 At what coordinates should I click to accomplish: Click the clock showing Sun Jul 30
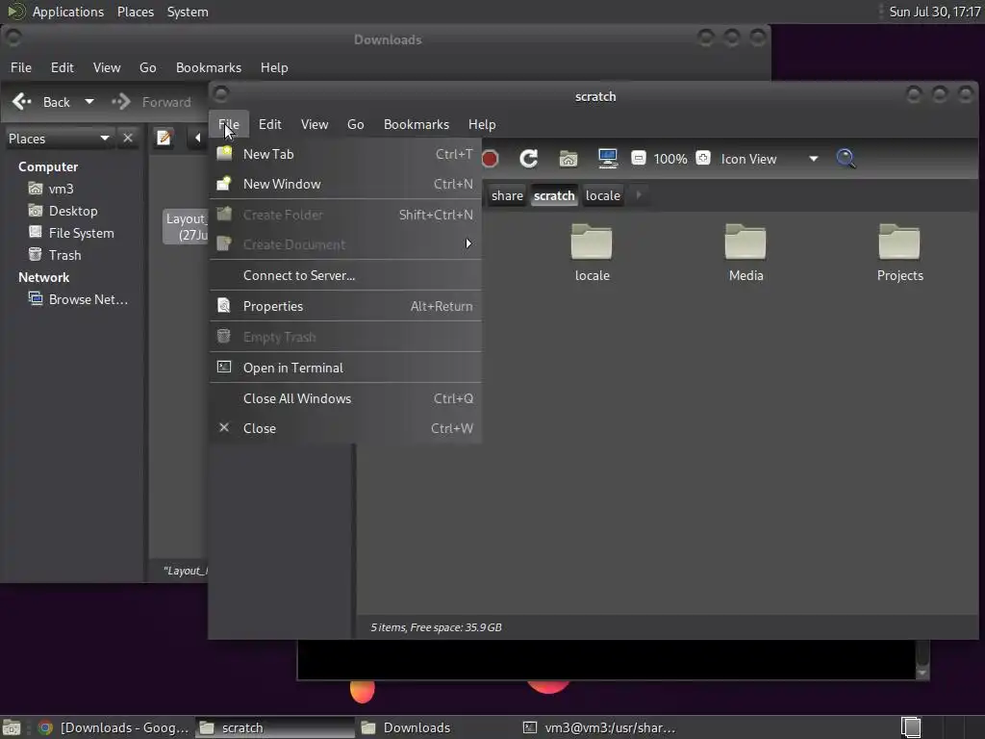point(935,12)
